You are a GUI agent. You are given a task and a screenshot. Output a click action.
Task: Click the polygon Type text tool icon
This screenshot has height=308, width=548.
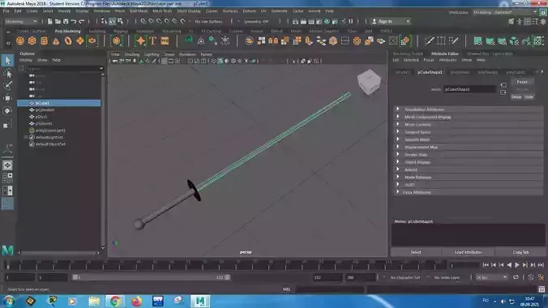152,41
